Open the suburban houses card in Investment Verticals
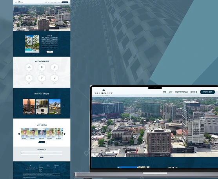 tap(54, 107)
